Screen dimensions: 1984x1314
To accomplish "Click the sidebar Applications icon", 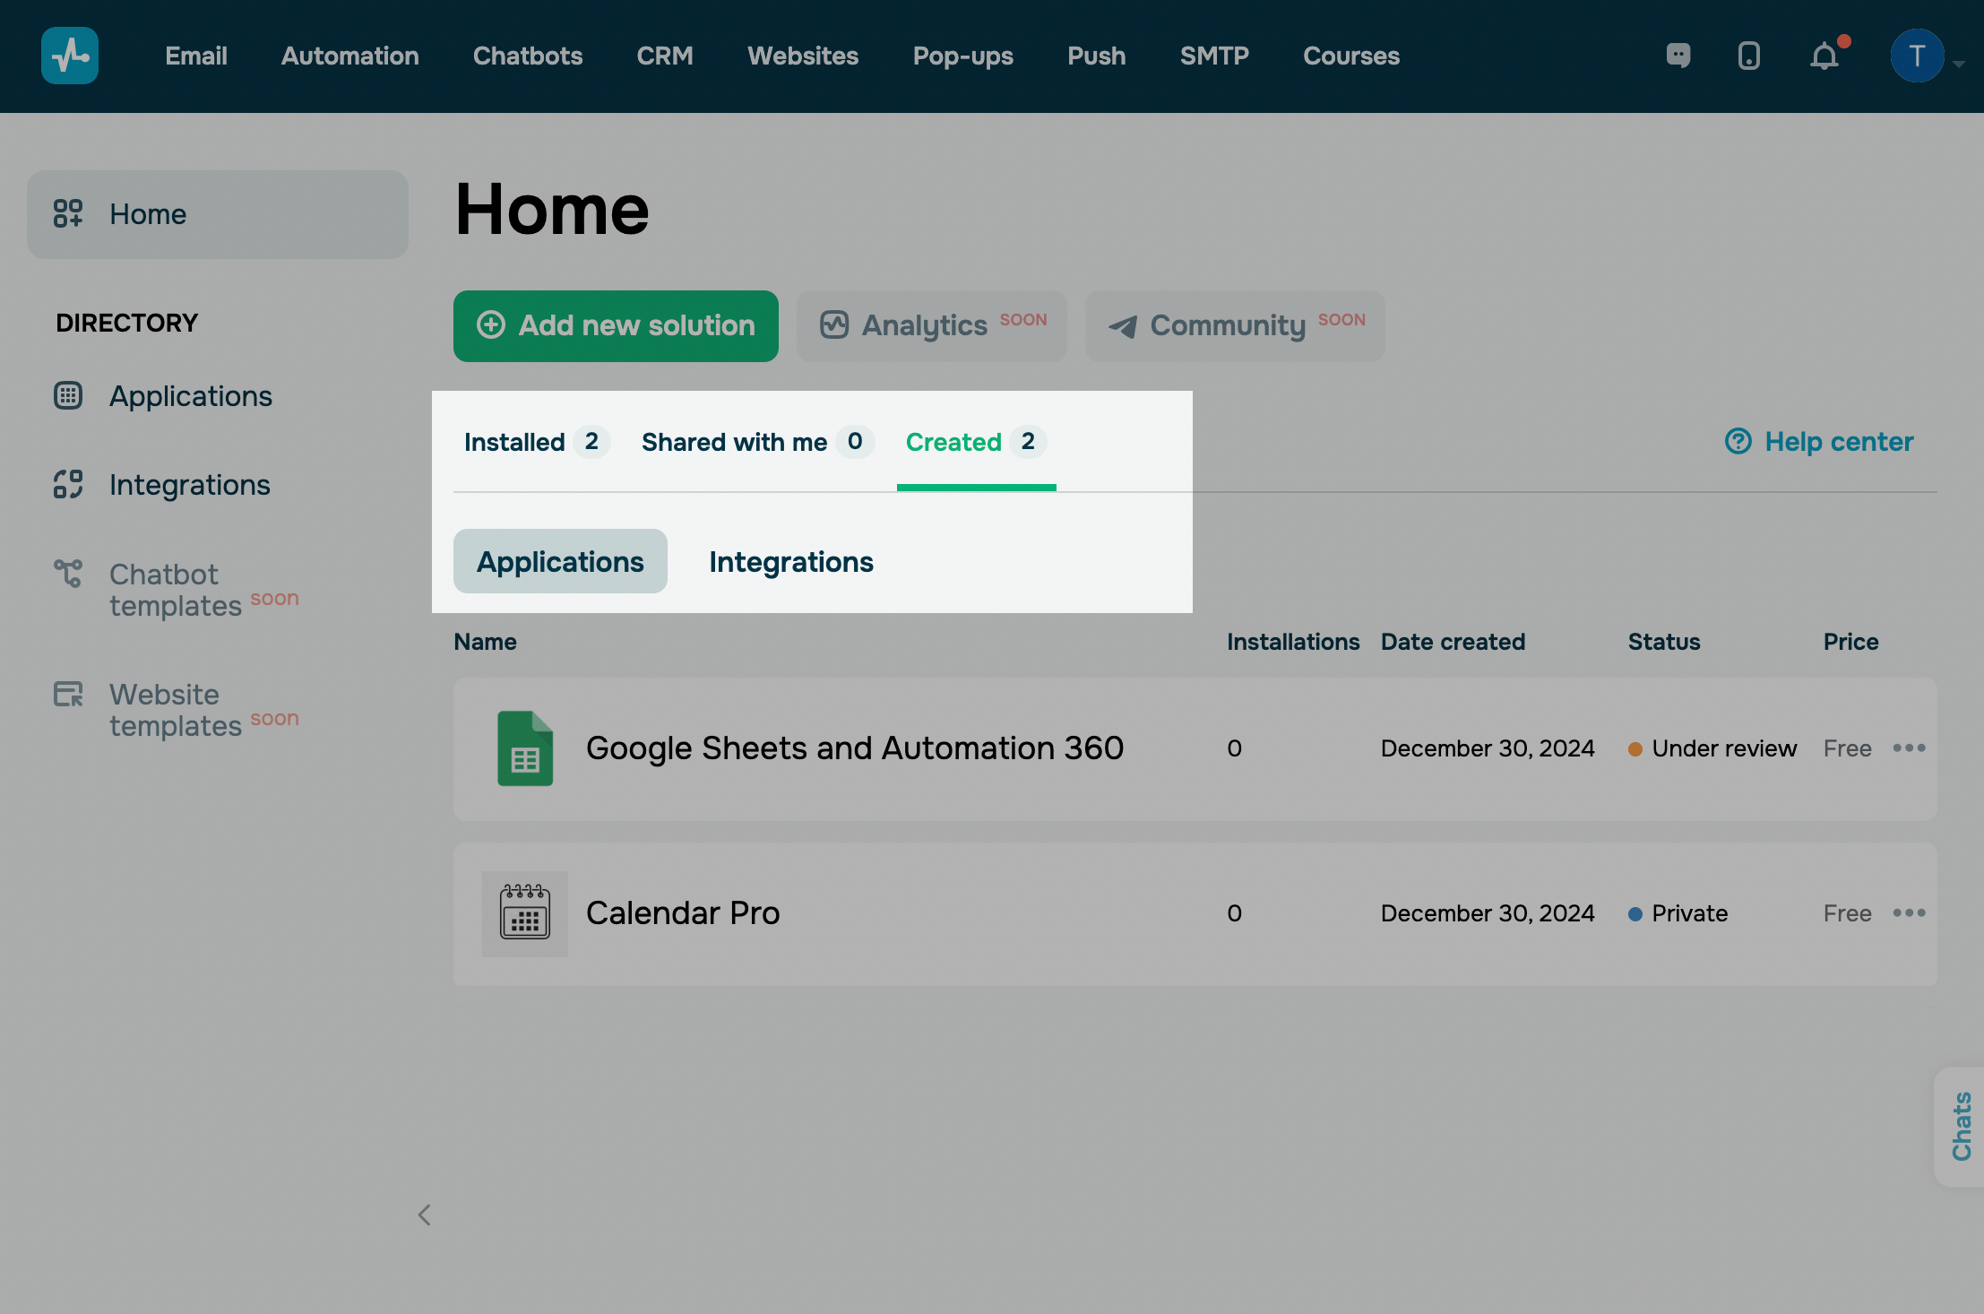I will (68, 395).
